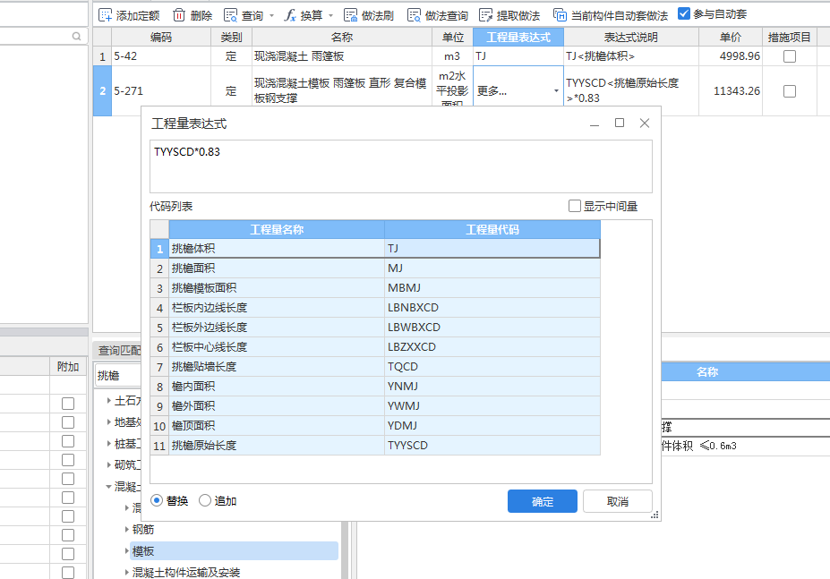Select the 替换 radio button

157,500
